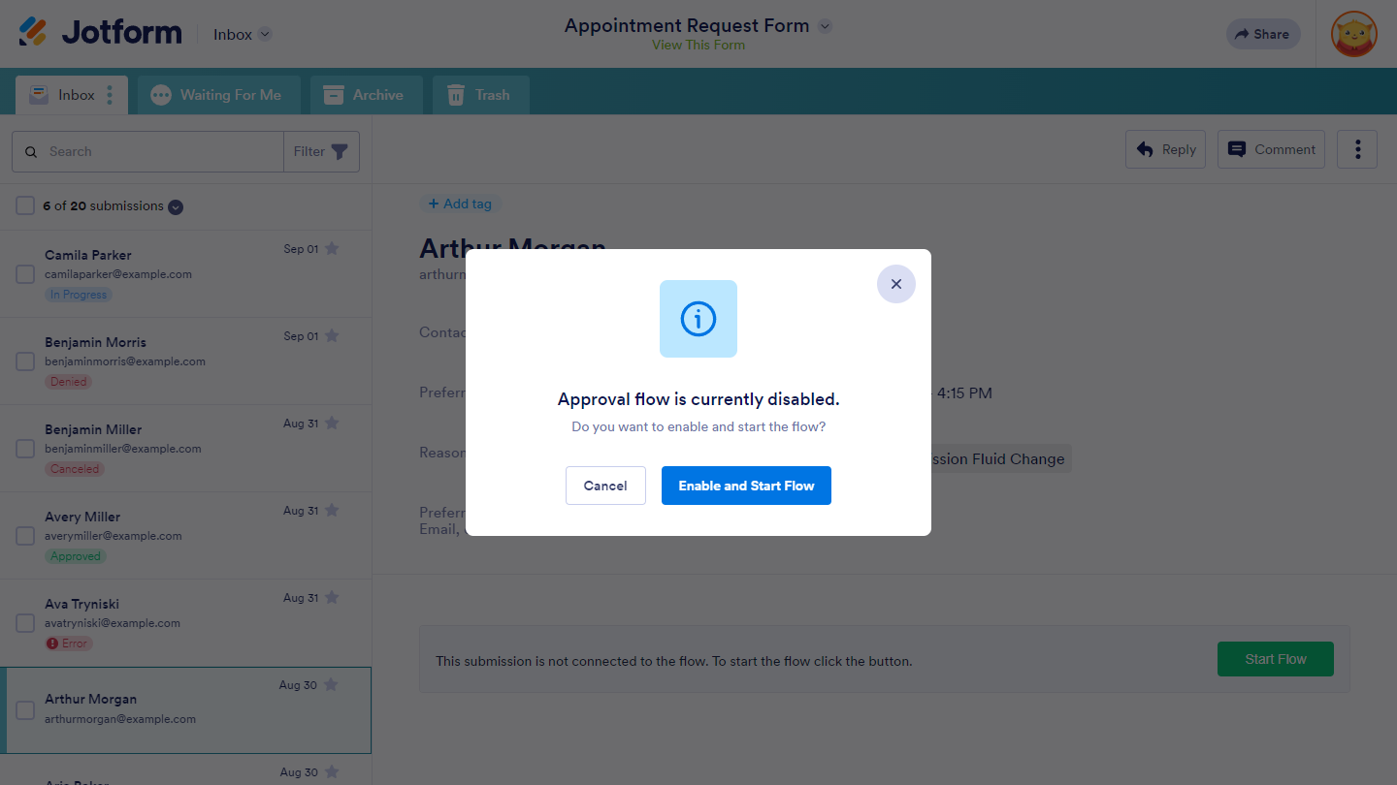Star Benjamin Morris's submission
The width and height of the screenshot is (1397, 785).
pyautogui.click(x=332, y=336)
